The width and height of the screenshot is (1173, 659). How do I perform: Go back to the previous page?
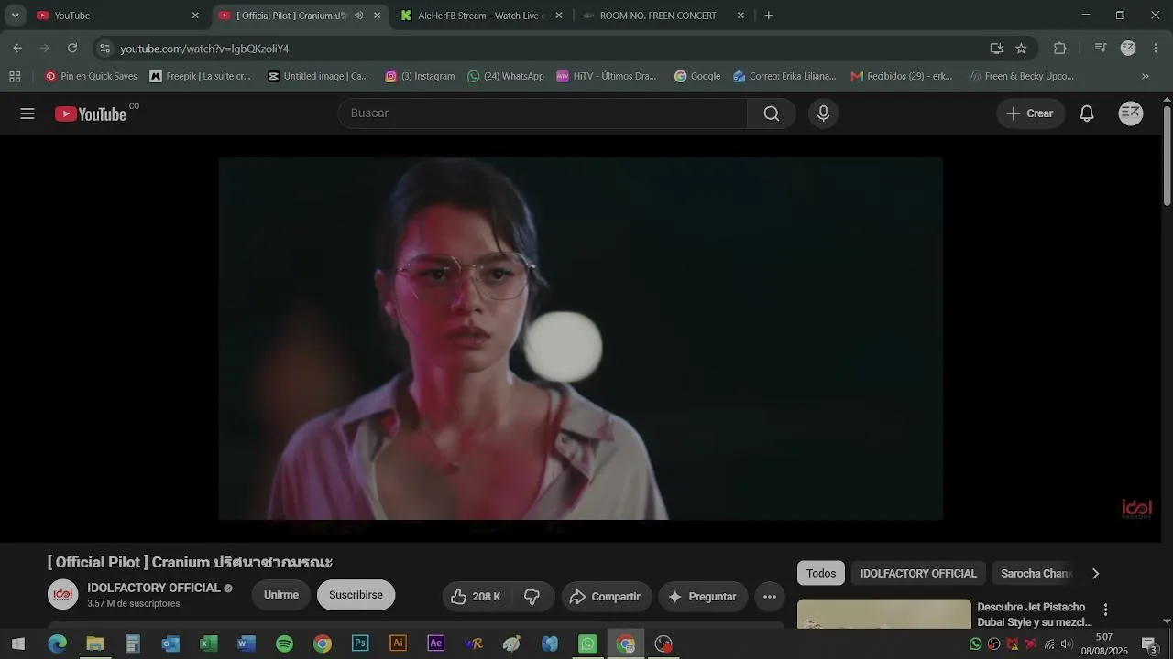coord(17,48)
